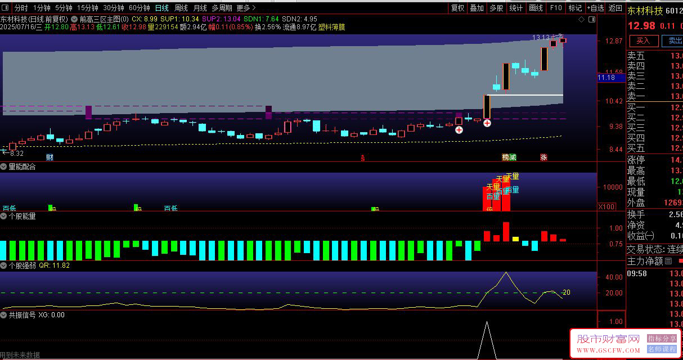This screenshot has width=683, height=360.
Task: Open F10 company information
Action: pos(556,8)
